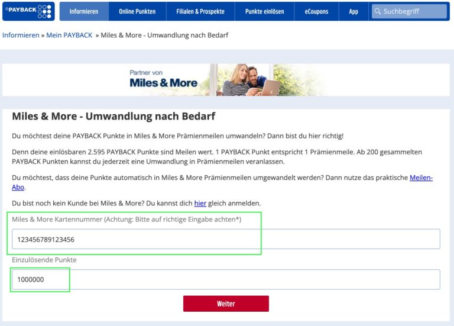Viewport: 454px width, 326px height.
Task: Open the Informieren menu tab
Action: click(x=83, y=11)
